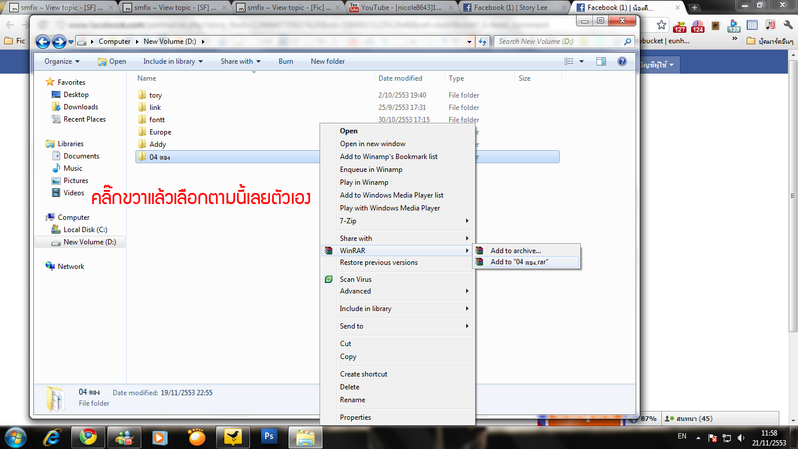Click the volume speaker icon in system tray
The width and height of the screenshot is (798, 449).
click(741, 437)
